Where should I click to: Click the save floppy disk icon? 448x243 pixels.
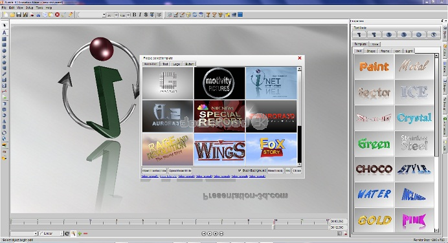click(19, 15)
